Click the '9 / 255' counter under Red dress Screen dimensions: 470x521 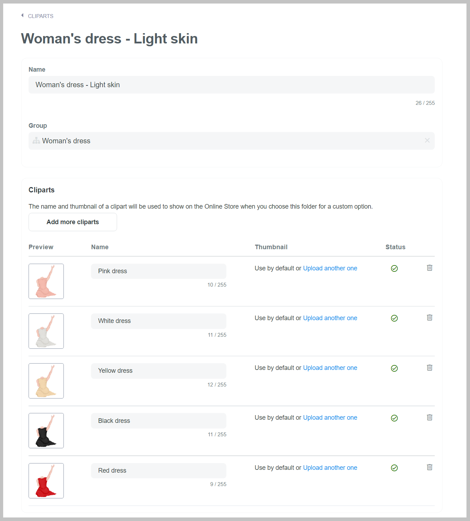click(218, 484)
